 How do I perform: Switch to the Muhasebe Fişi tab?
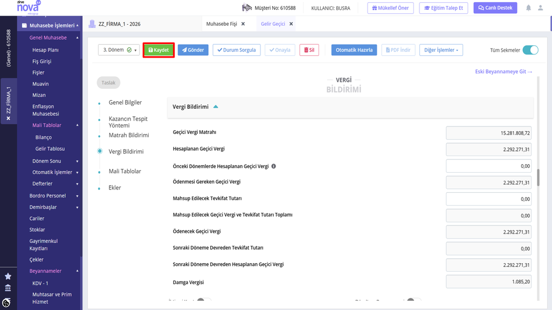tap(222, 24)
